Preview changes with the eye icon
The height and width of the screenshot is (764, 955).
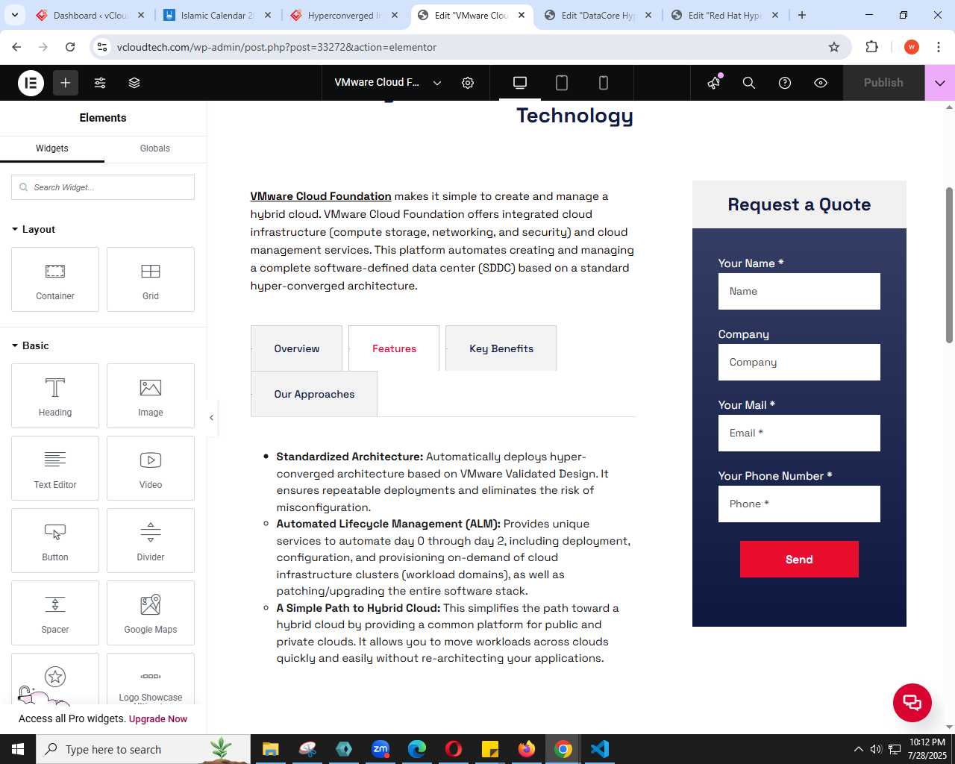[821, 83]
